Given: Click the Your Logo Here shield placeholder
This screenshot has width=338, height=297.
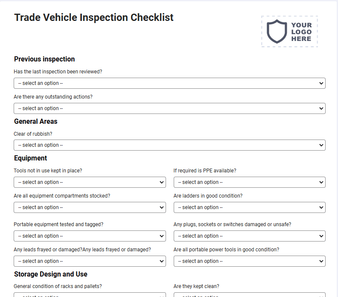Looking at the screenshot, I should [289, 32].
